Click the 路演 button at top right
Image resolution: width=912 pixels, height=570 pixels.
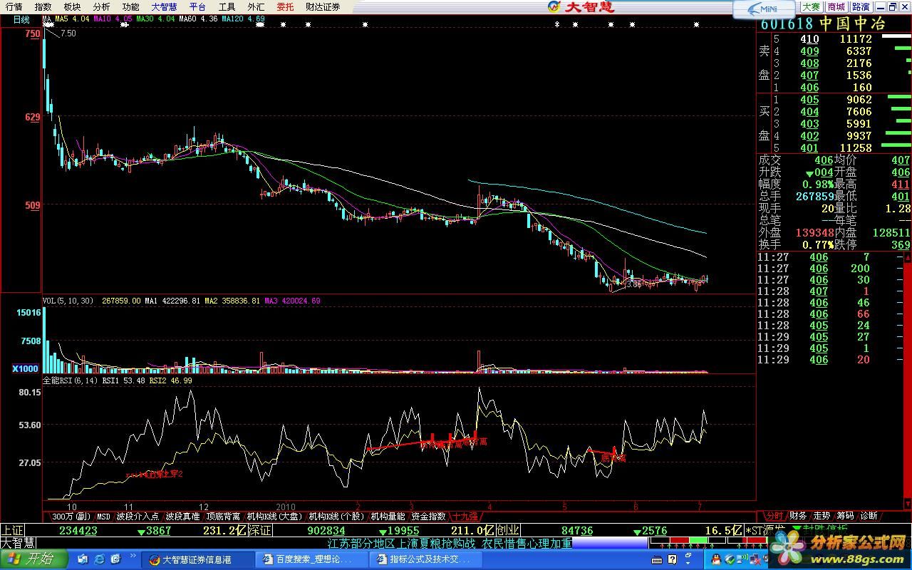[x=861, y=7]
